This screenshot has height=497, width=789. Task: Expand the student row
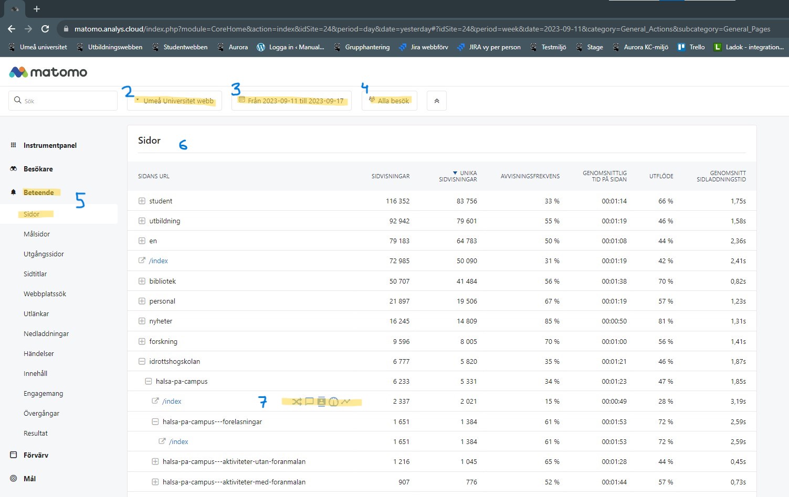142,201
